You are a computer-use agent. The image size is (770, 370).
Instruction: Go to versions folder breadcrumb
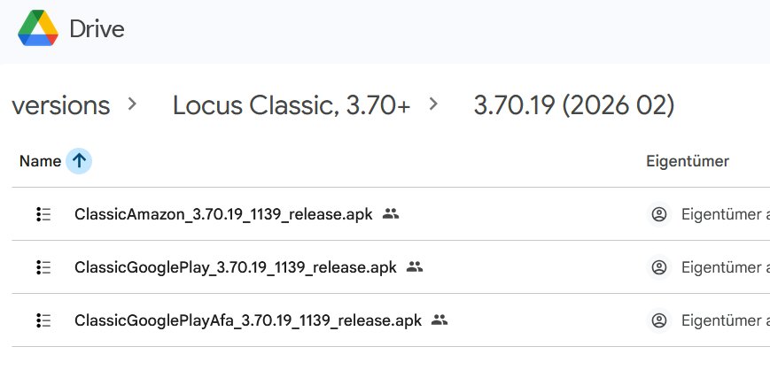(x=60, y=106)
